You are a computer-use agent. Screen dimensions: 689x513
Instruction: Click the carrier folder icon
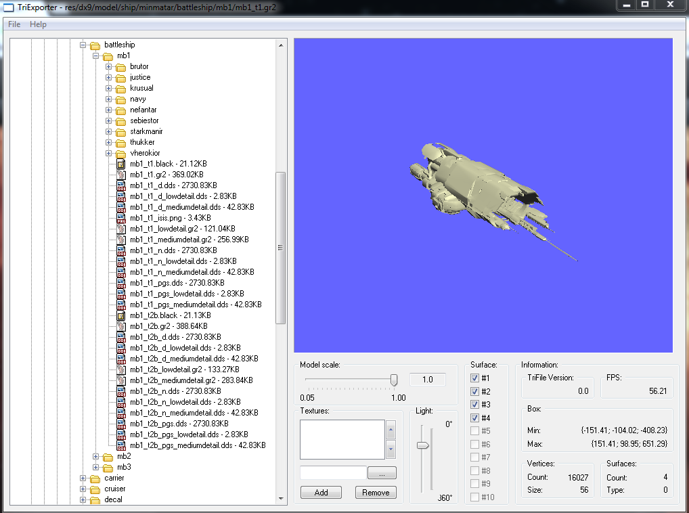[95, 478]
